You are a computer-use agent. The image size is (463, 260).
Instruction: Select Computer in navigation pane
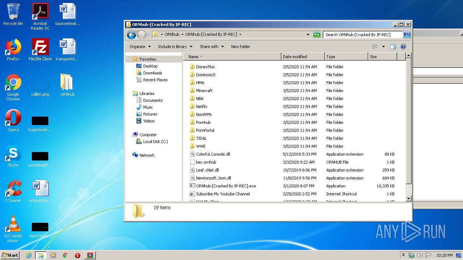coord(148,135)
